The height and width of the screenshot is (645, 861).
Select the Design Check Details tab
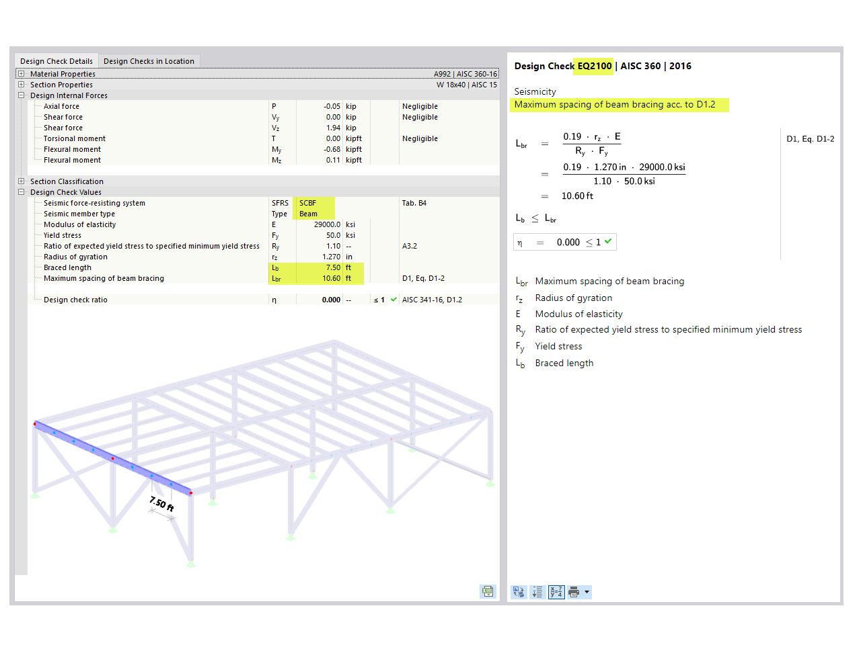[57, 60]
